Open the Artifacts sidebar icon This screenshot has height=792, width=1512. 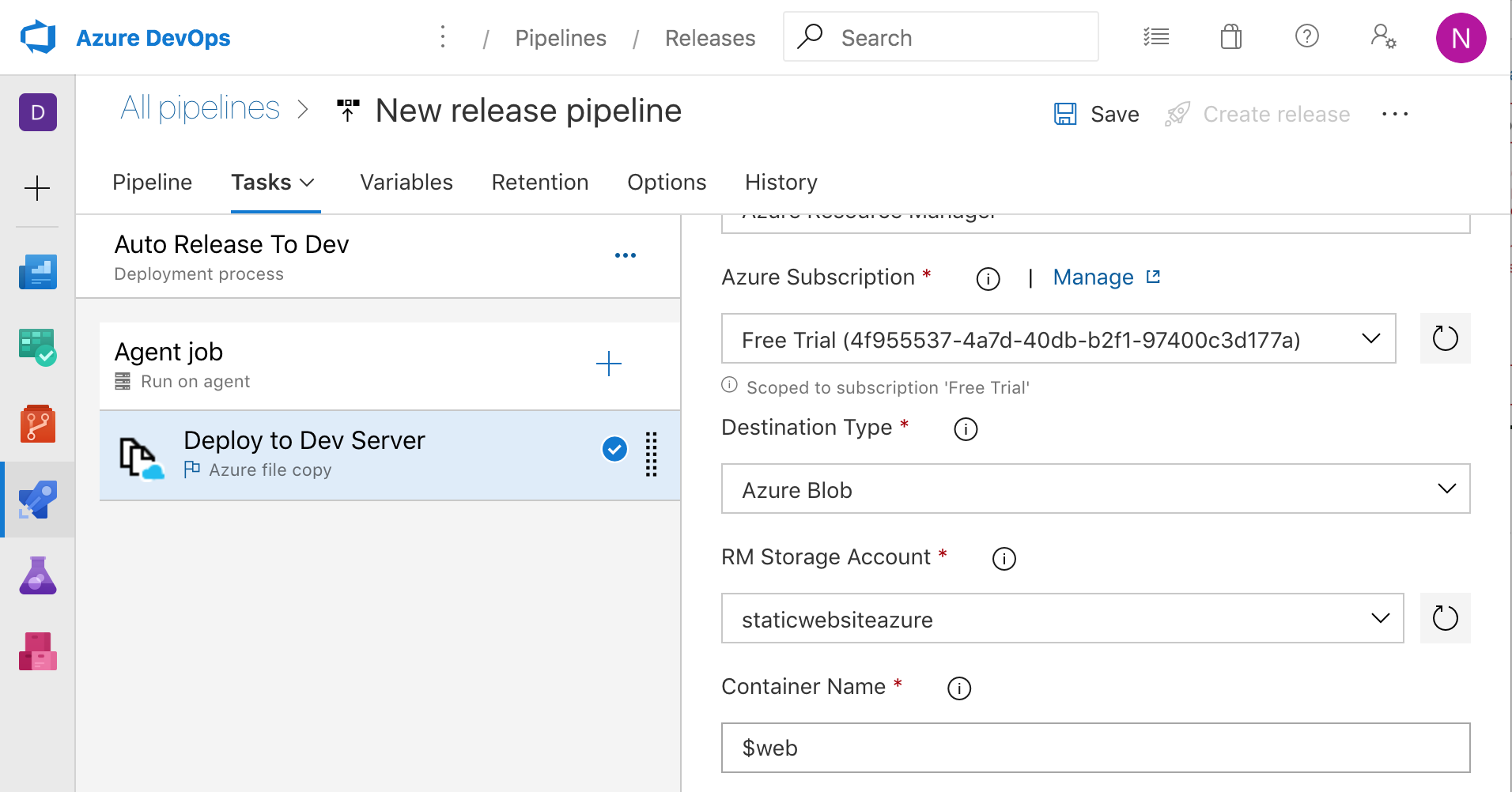pos(38,651)
